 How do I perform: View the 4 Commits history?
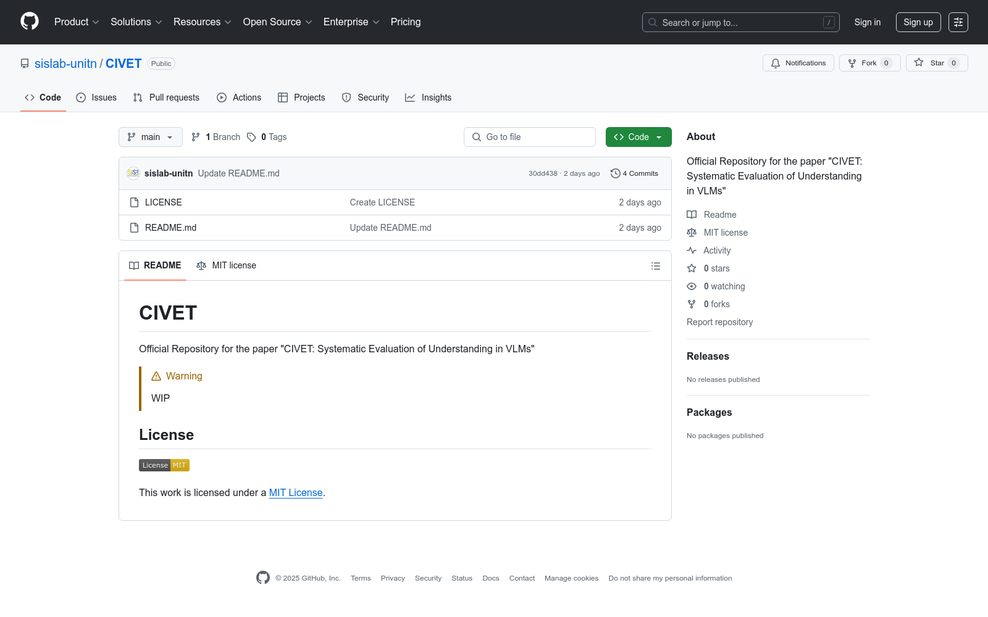click(x=634, y=173)
